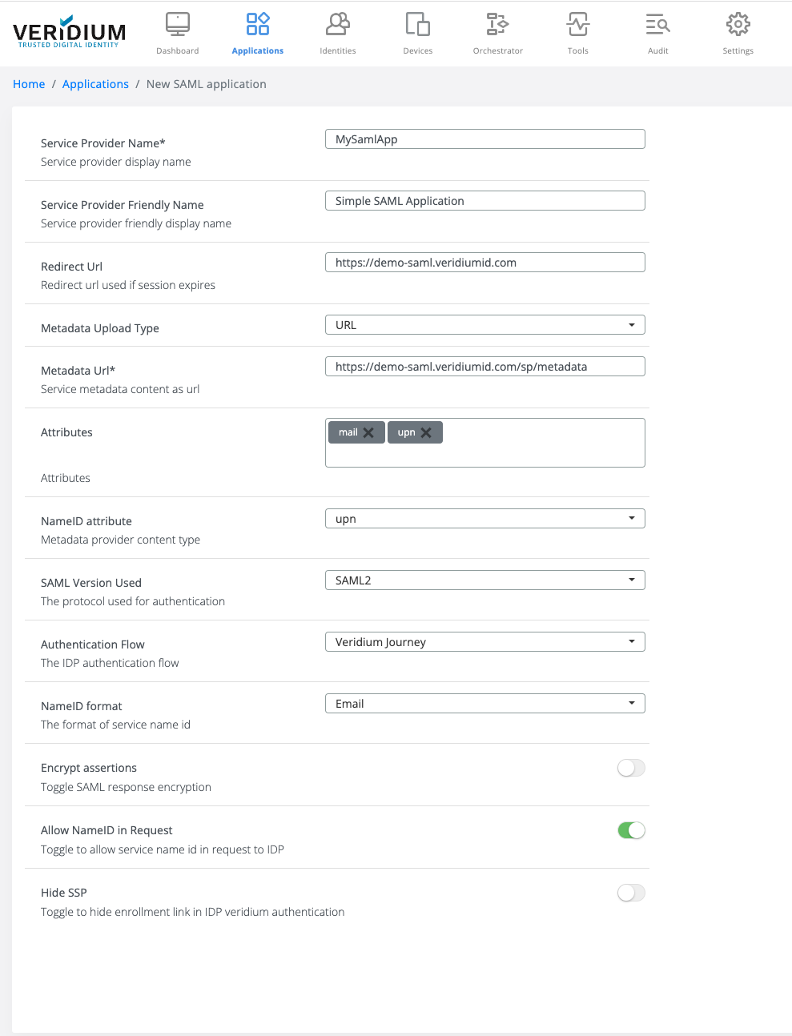Open the SAML Version Used dropdown
This screenshot has height=1036, width=792.
tap(484, 580)
